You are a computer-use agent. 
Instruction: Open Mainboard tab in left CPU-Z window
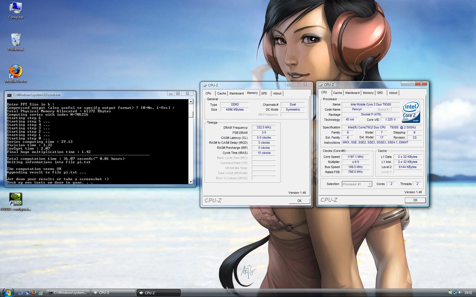tap(237, 93)
